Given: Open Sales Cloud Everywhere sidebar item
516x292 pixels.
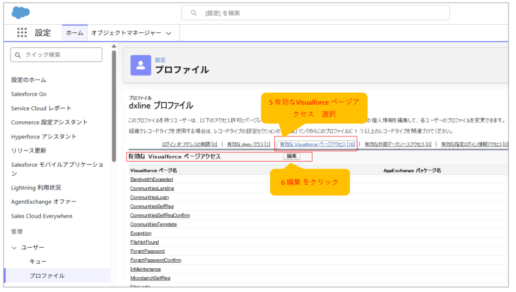Looking at the screenshot, I should coord(41,216).
